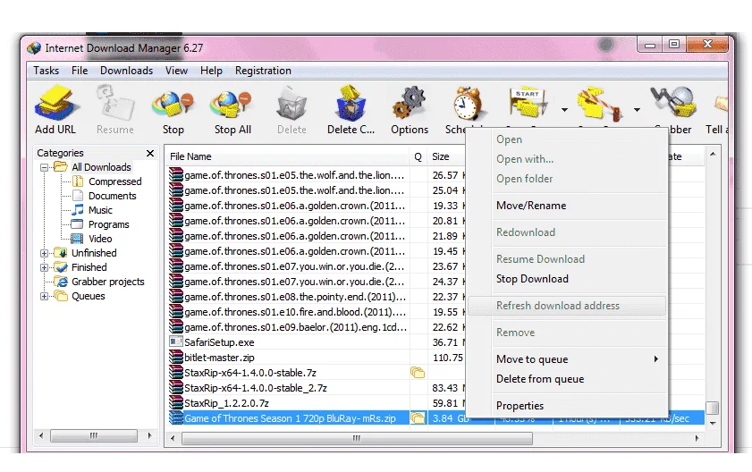
Task: Click the download list scroll-up arrow
Action: point(713,154)
